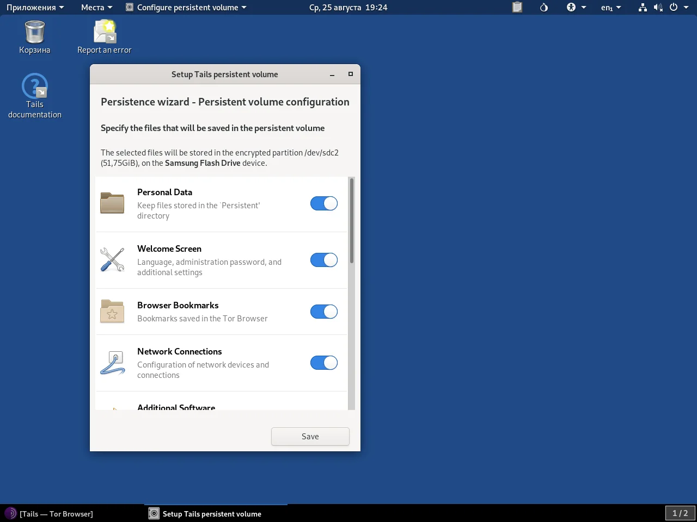697x522 pixels.
Task: Open the accessibility menu in the top bar
Action: tap(576, 8)
